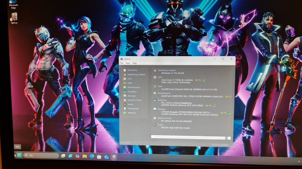302x169 pixels.
Task: Click the taskbar search box
Action: pos(41,156)
